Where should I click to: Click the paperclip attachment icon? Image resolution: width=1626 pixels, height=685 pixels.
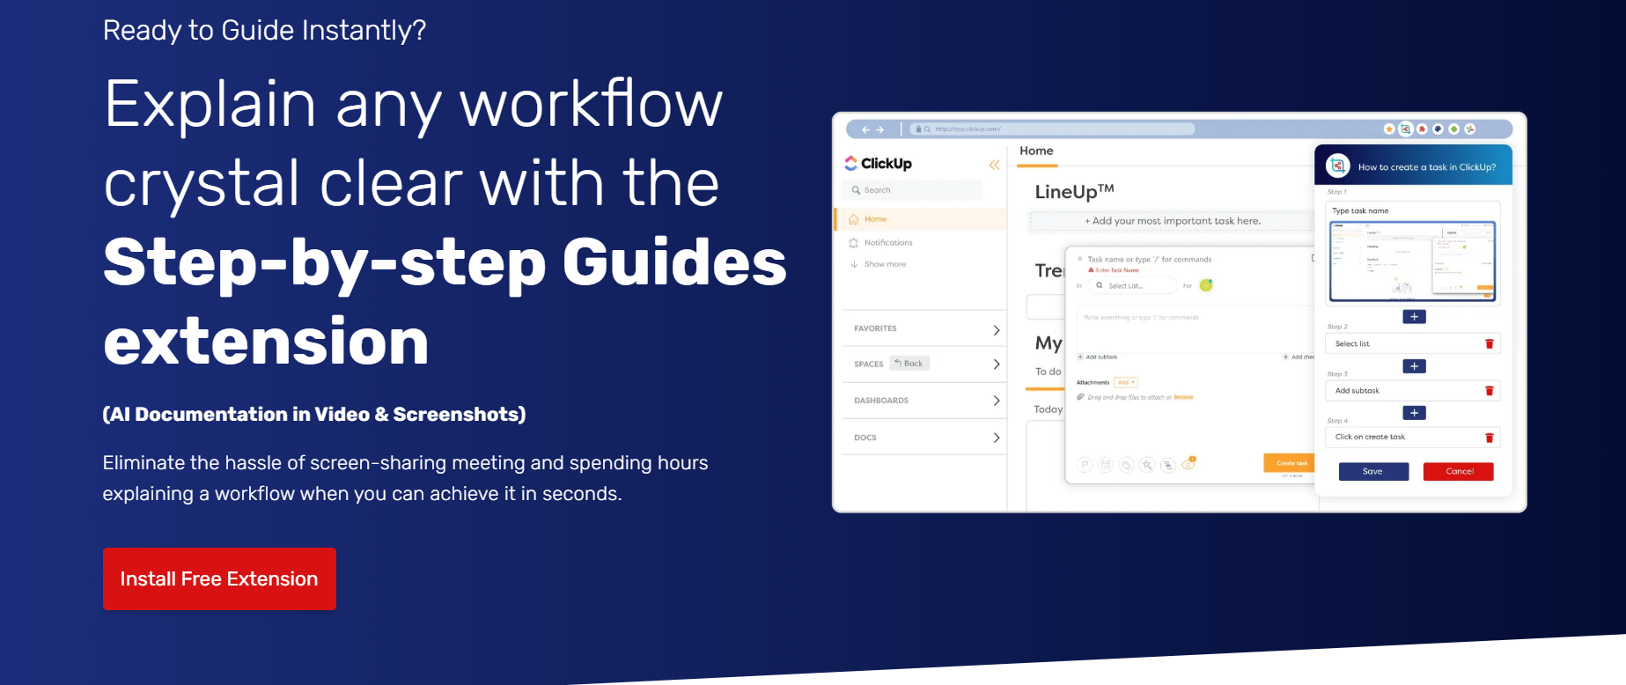pos(1081,397)
